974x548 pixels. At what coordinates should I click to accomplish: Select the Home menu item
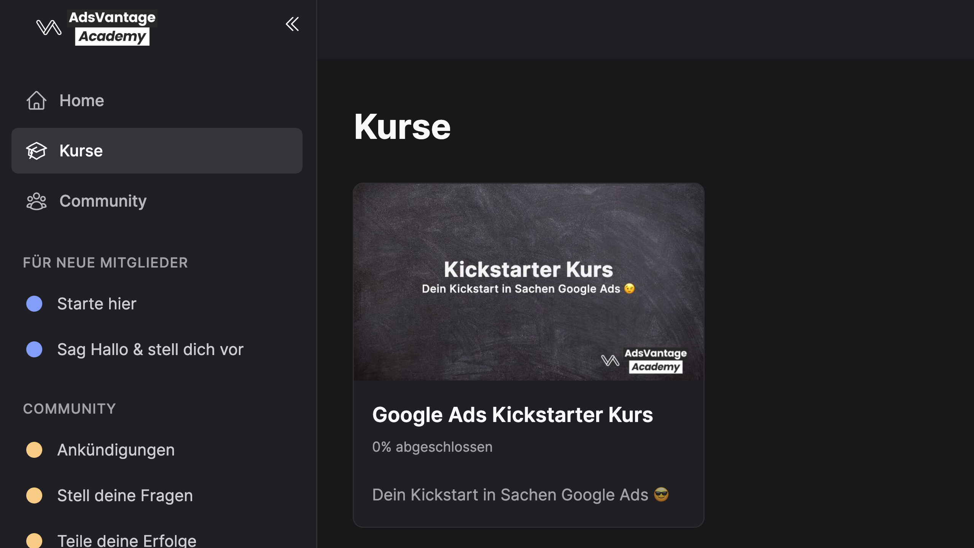82,100
